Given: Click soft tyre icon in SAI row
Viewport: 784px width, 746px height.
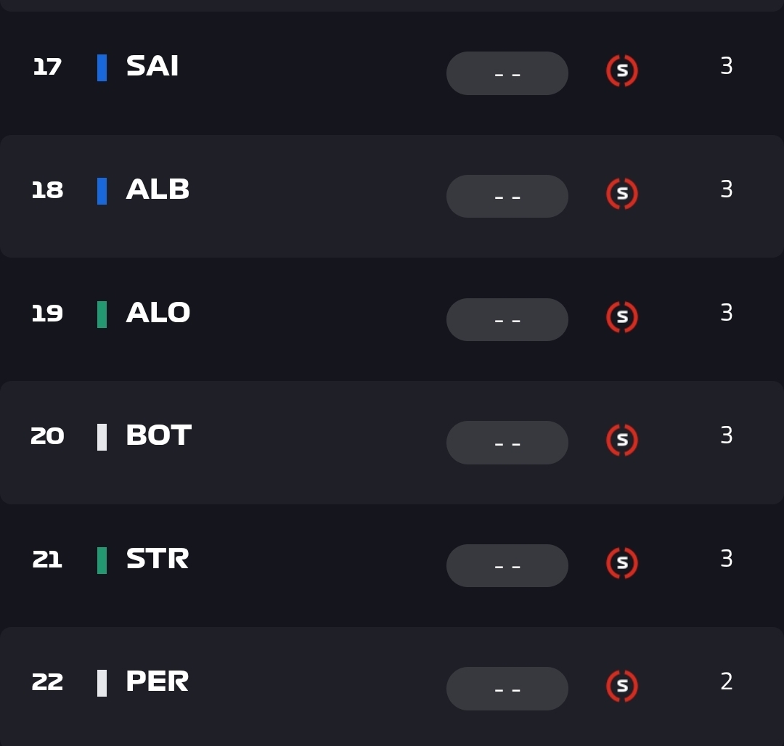Looking at the screenshot, I should (x=622, y=71).
